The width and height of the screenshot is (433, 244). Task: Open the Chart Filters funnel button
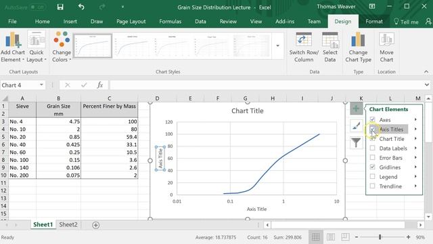point(356,143)
